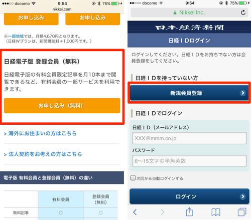This screenshot has width=251, height=220.
Task: Tap the Safari back arrow
Action: click(135, 212)
